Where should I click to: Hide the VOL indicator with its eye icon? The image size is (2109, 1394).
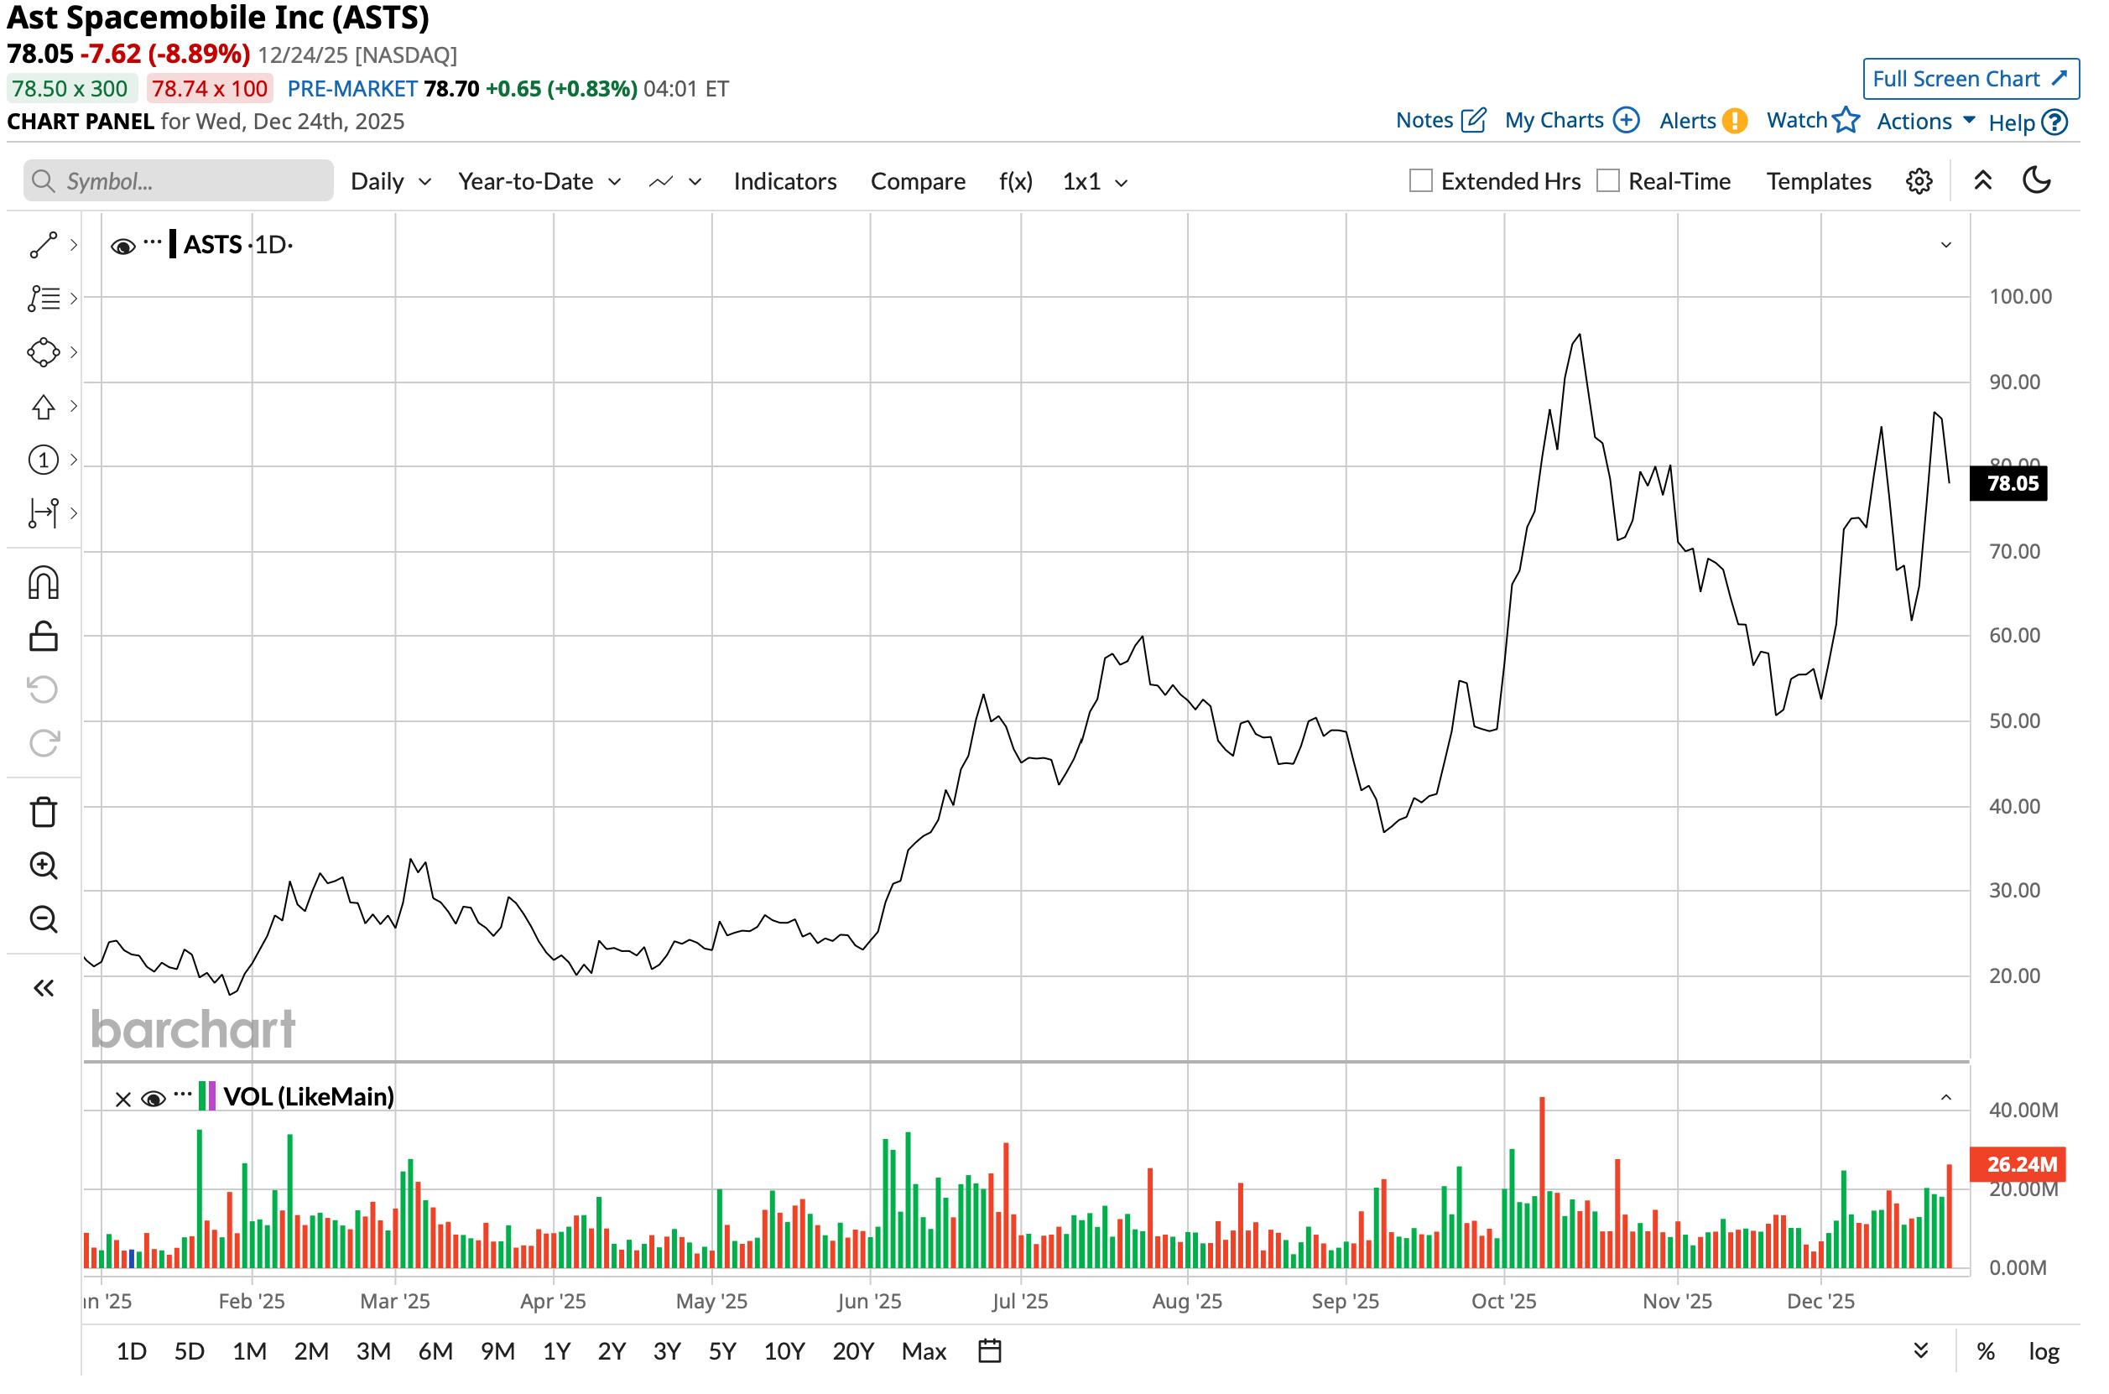[x=153, y=1099]
